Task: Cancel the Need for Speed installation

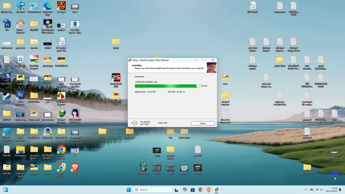Action: point(203,123)
